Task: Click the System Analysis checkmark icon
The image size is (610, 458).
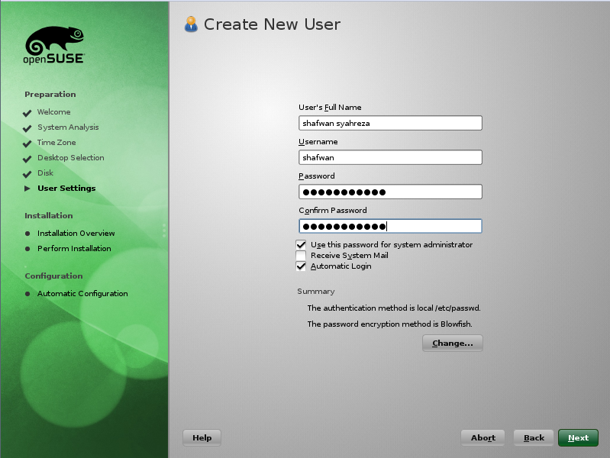Action: point(27,128)
